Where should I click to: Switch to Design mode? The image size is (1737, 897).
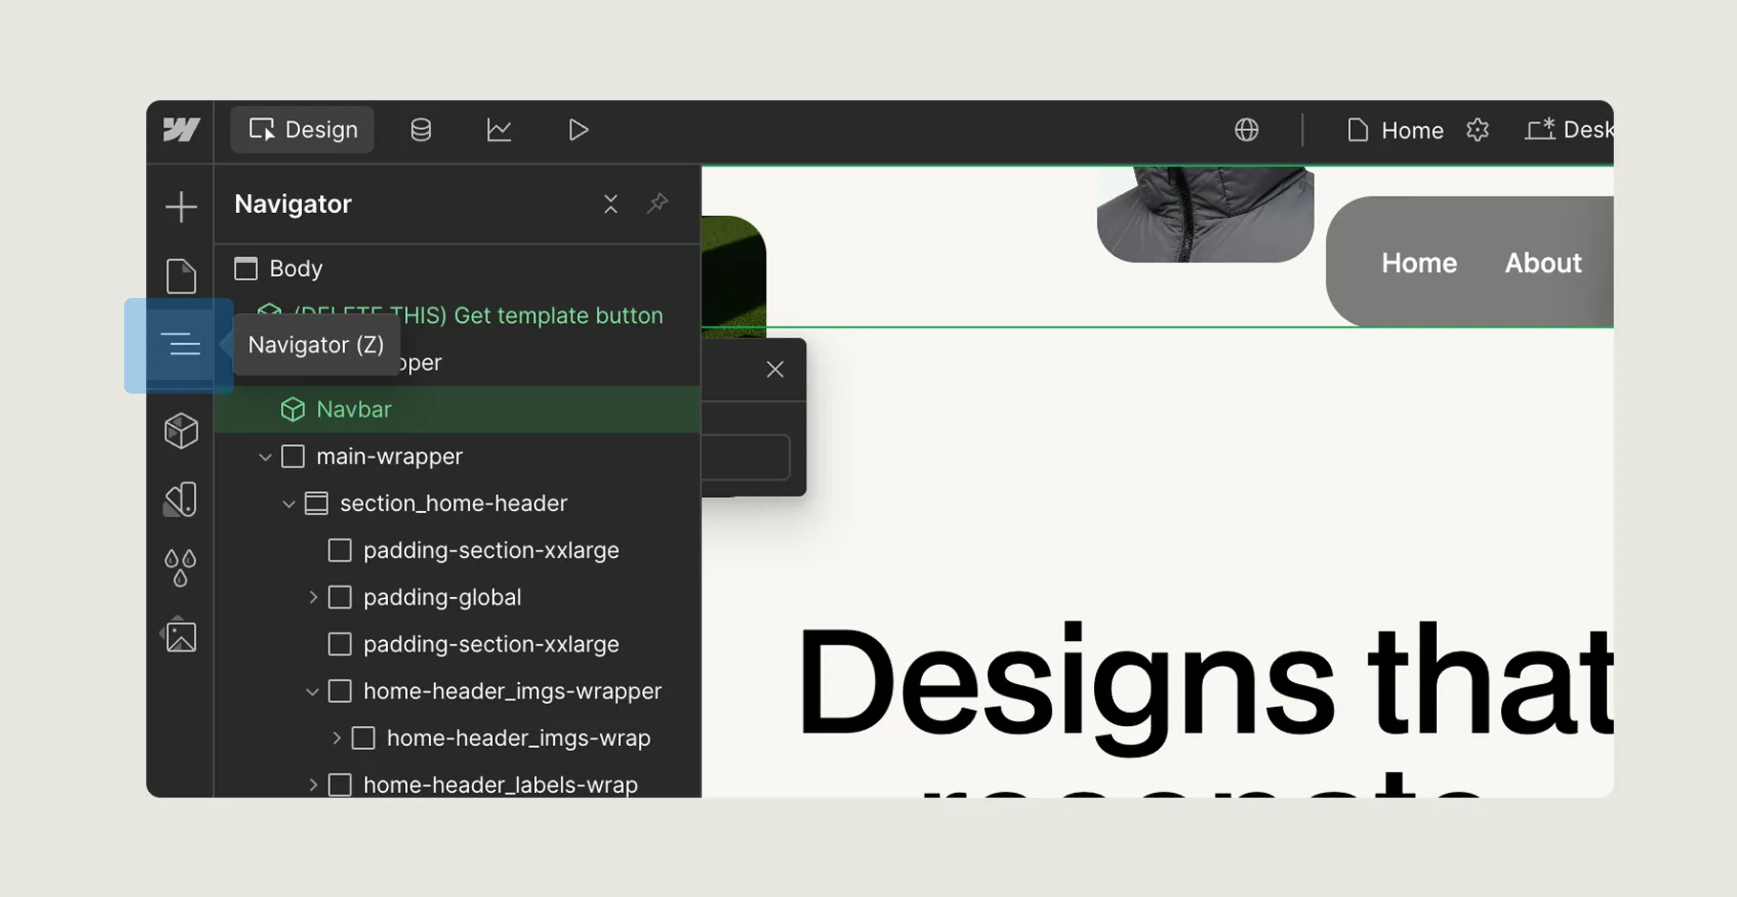[301, 129]
